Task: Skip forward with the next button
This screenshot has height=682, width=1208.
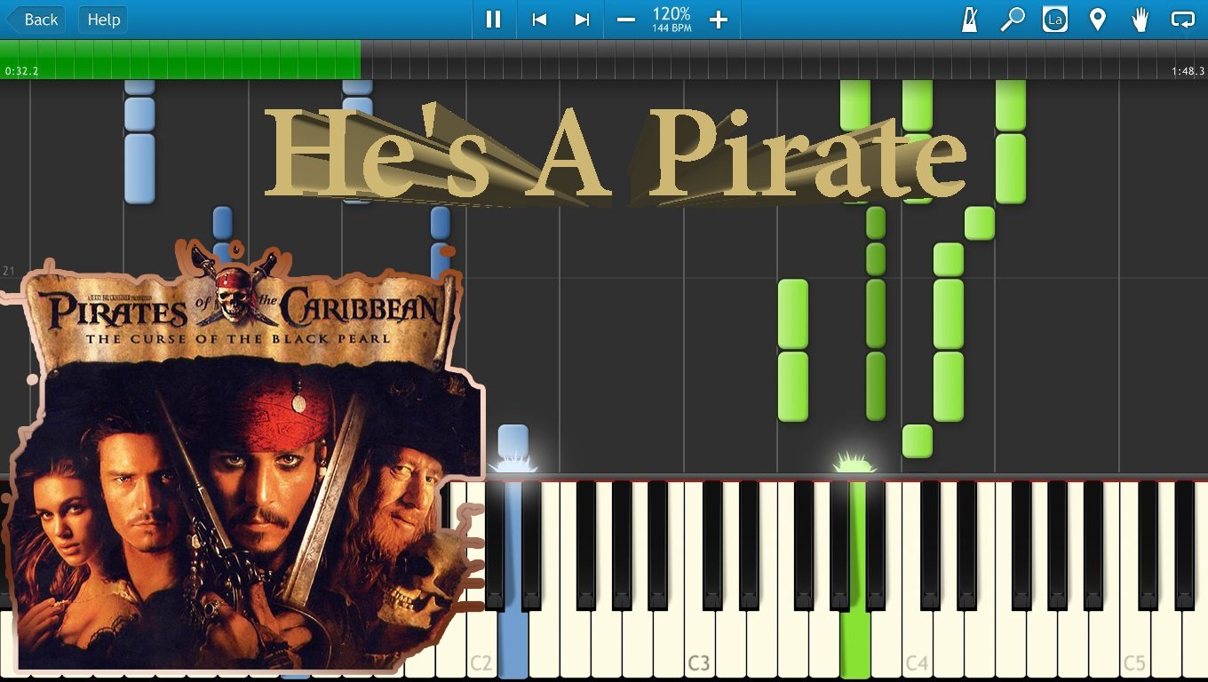Action: coord(582,20)
